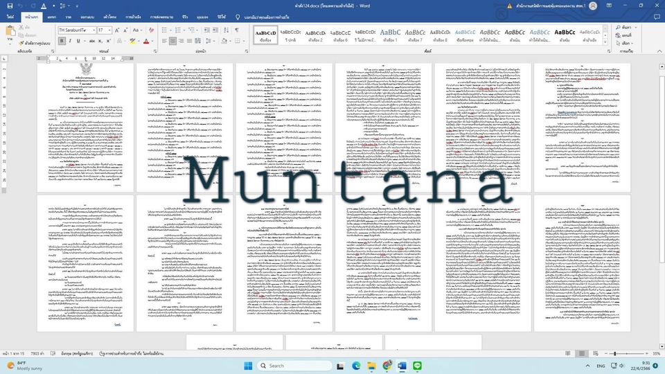Open the font size 17 dropdown
The height and width of the screenshot is (374, 665).
(109, 30)
